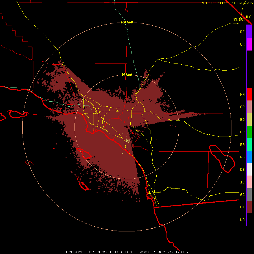Click the WS legend label
Screen dimensions: 254x254
(242, 157)
